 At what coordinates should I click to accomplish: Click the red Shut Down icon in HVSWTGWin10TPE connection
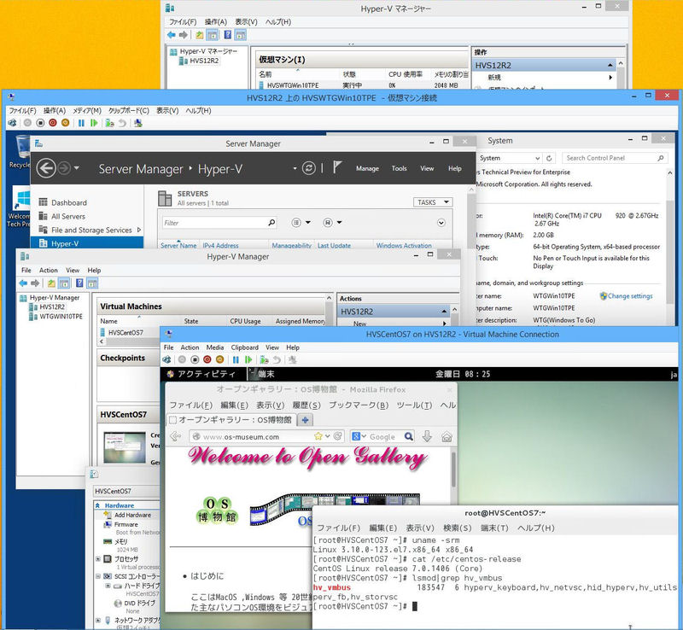(53, 123)
